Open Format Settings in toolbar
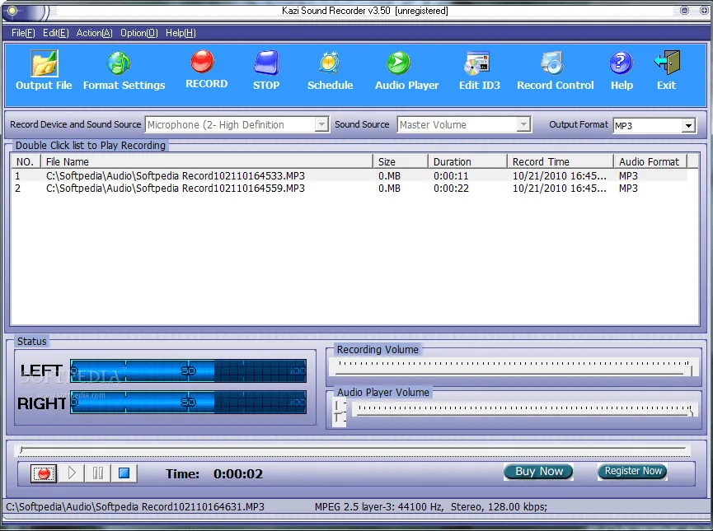The width and height of the screenshot is (713, 531). (124, 71)
